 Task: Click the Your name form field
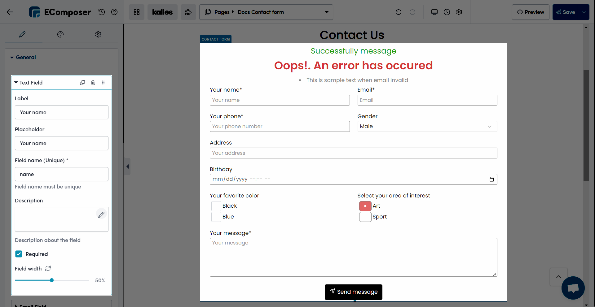tap(280, 100)
